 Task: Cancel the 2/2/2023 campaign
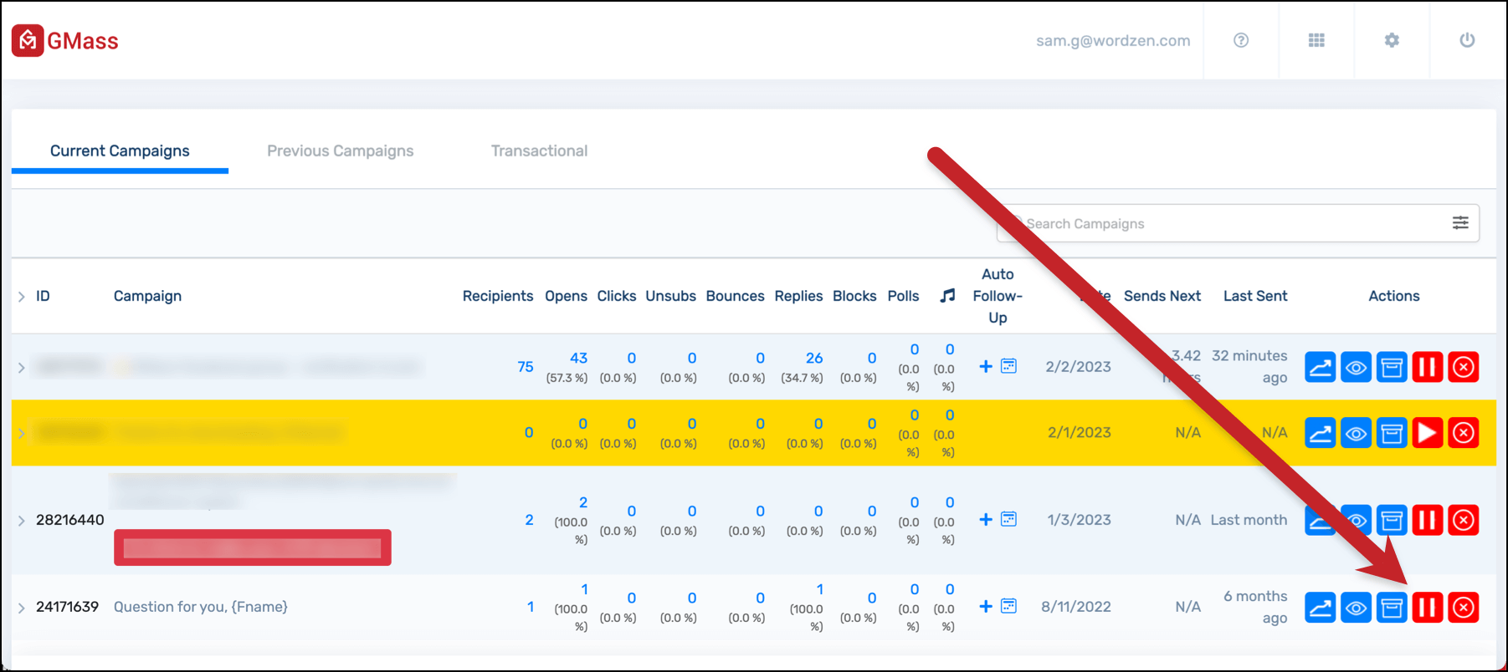coord(1464,367)
